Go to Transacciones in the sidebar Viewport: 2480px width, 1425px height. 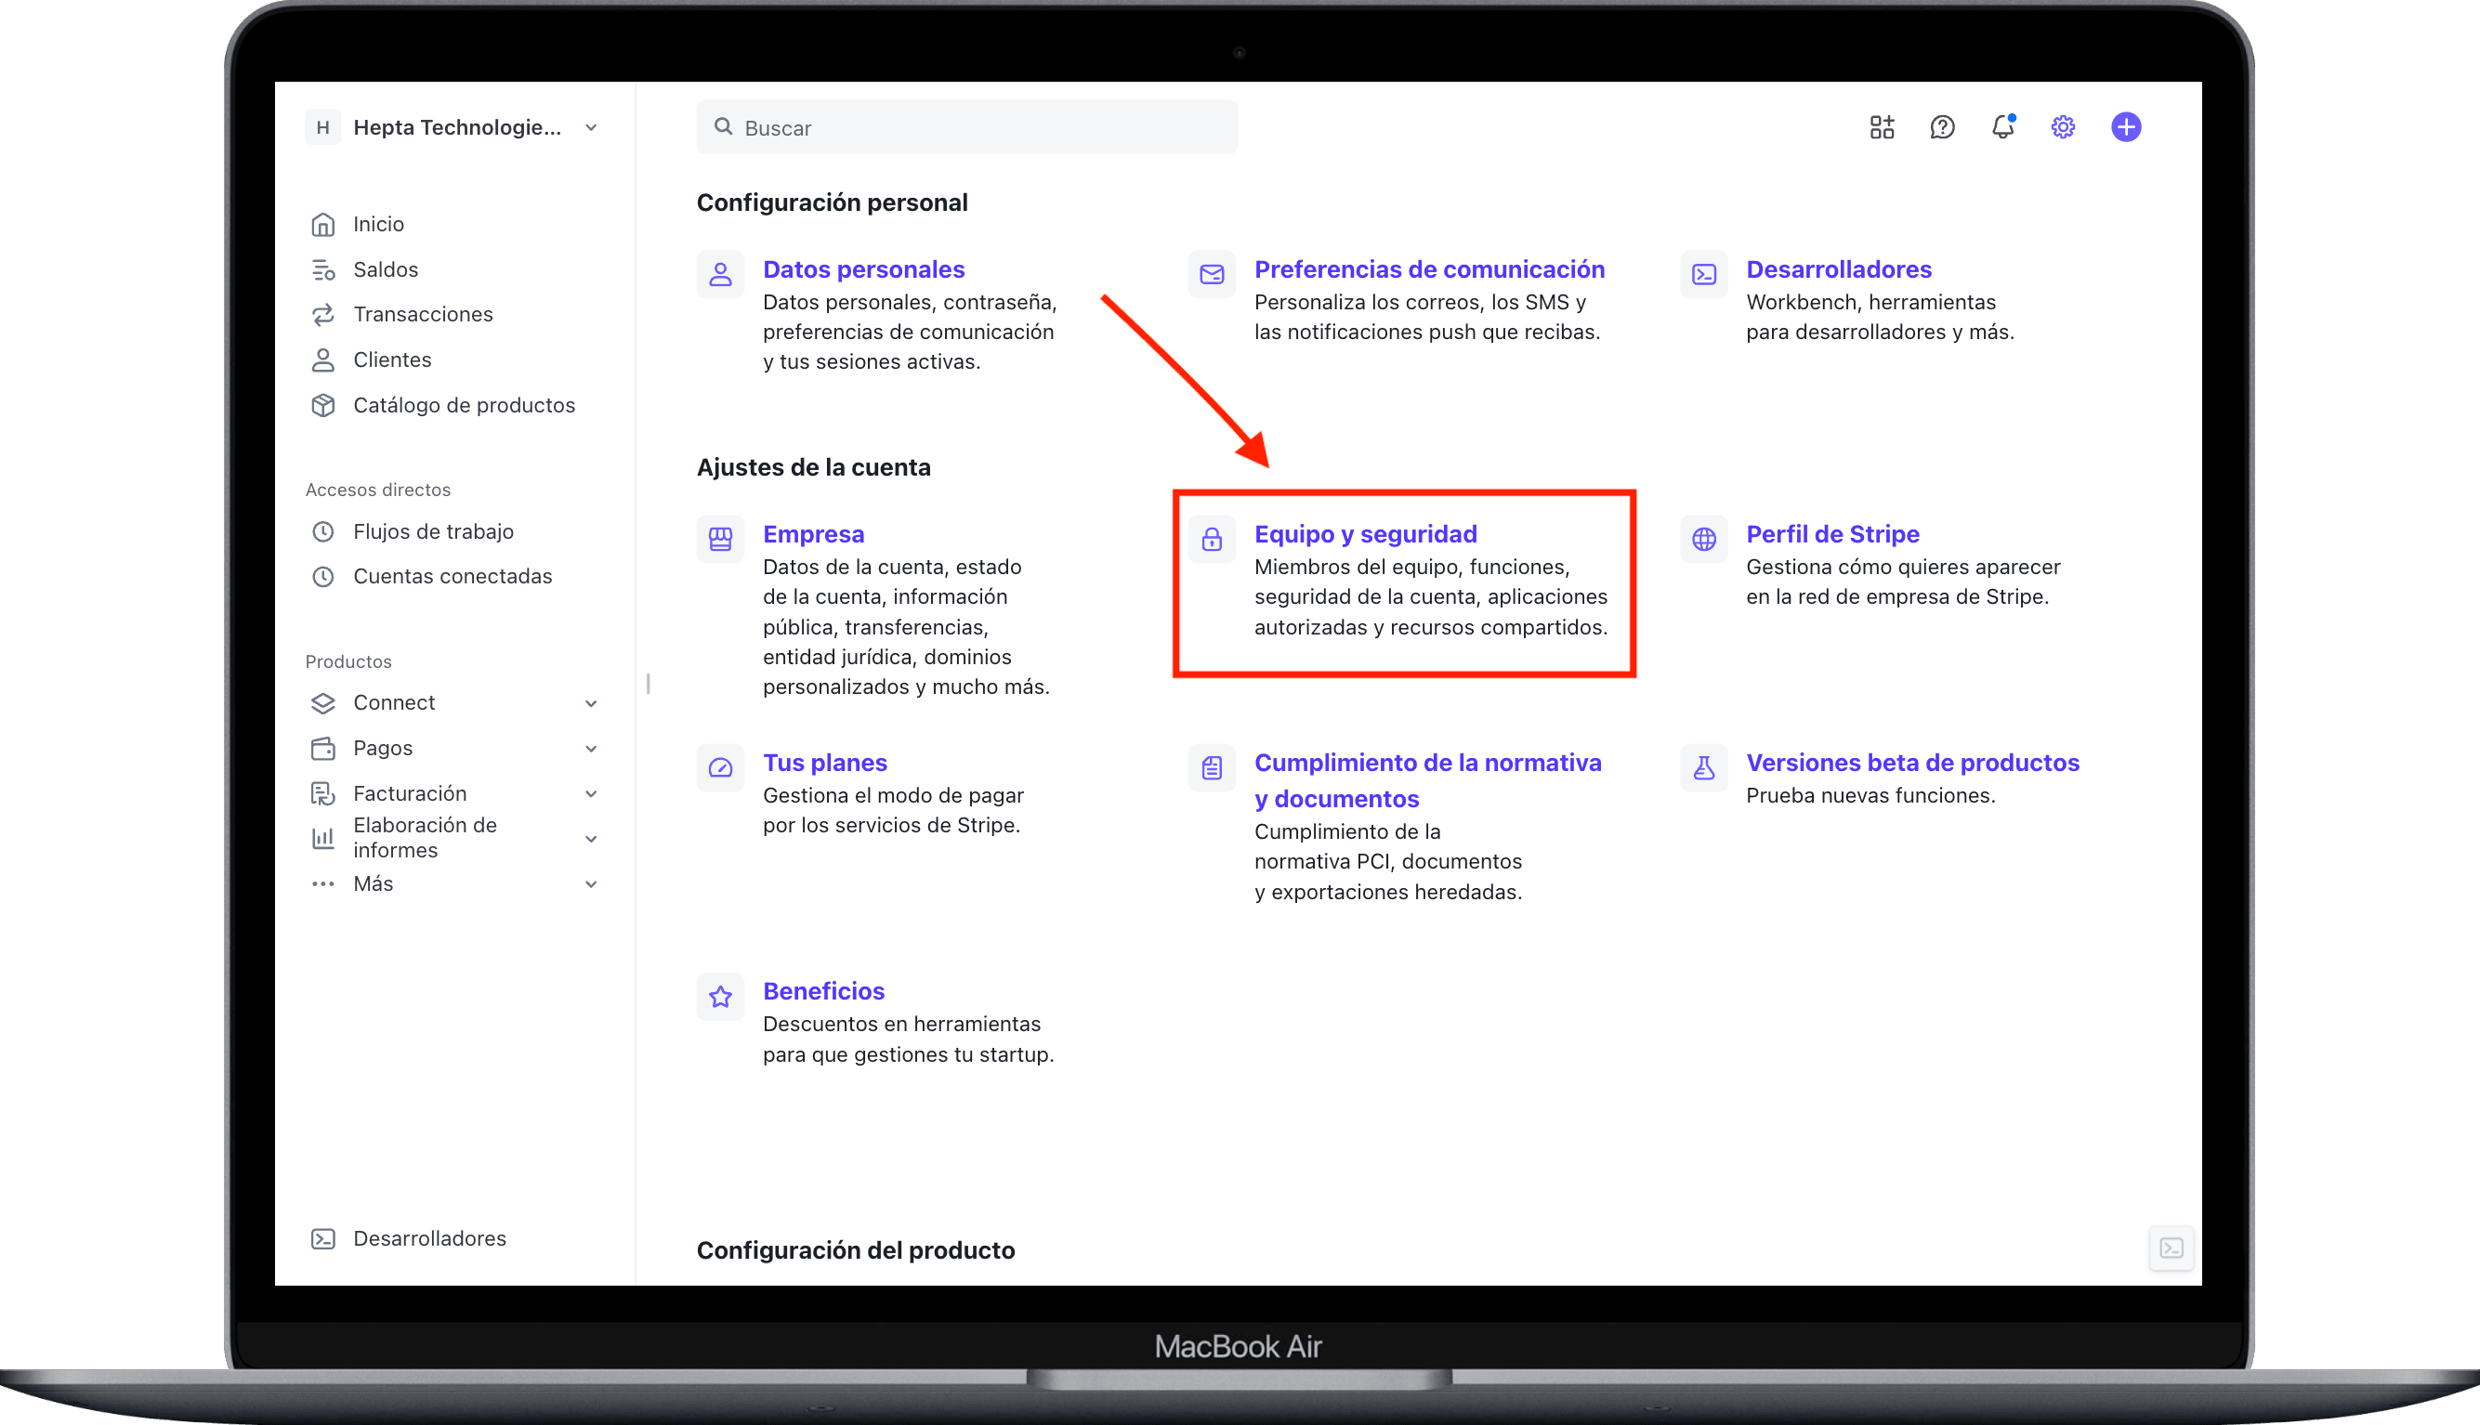(x=422, y=314)
